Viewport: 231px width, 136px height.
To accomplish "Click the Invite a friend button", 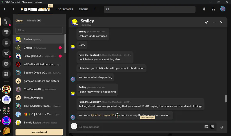I will tap(39, 132).
